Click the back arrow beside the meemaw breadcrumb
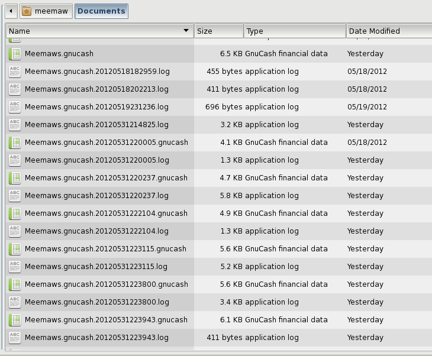The height and width of the screenshot is (356, 432). pos(11,11)
